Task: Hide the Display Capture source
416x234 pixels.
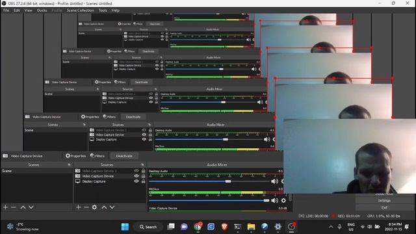Action: 136,181
